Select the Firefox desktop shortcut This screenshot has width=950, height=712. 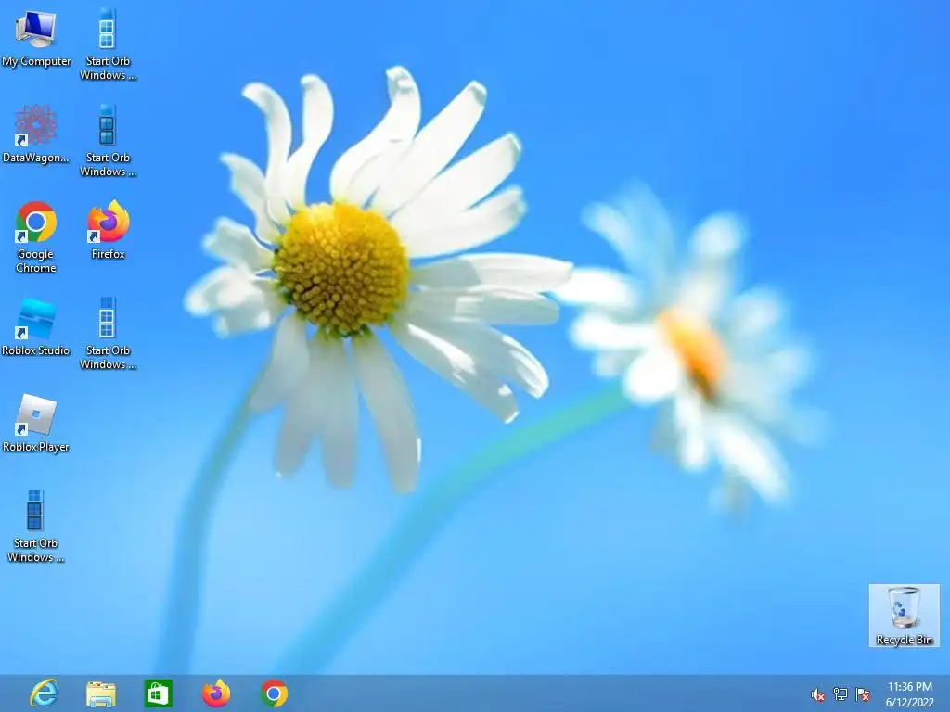pyautogui.click(x=108, y=231)
